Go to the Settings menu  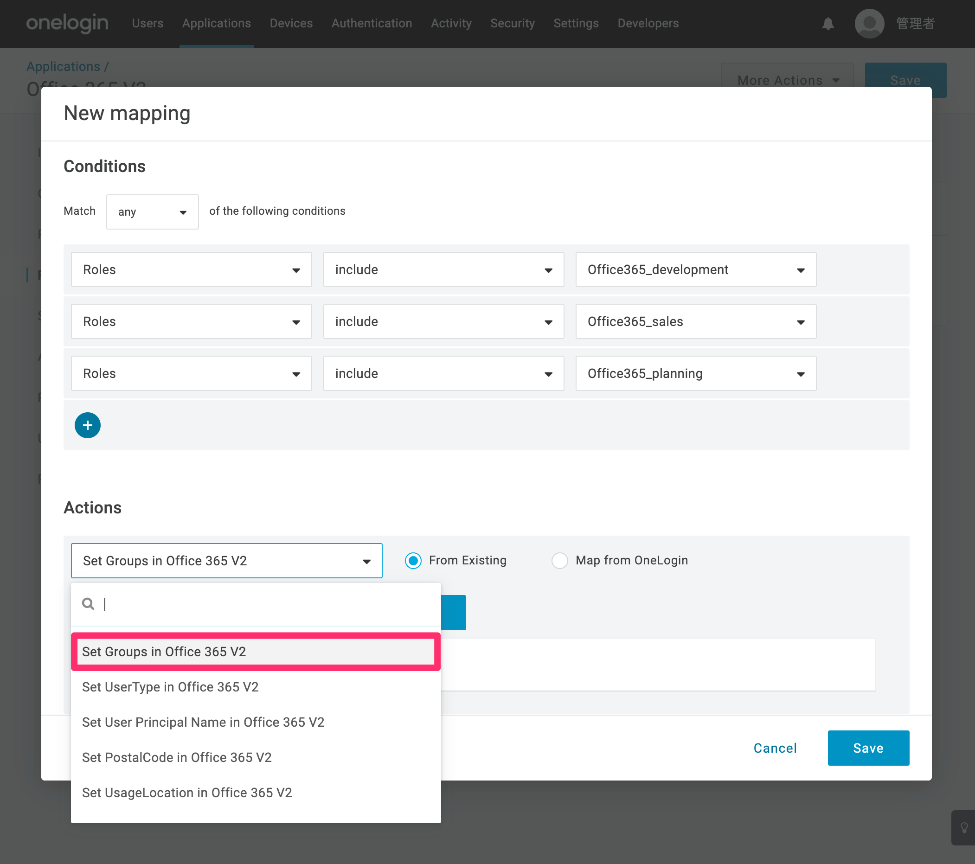[576, 23]
